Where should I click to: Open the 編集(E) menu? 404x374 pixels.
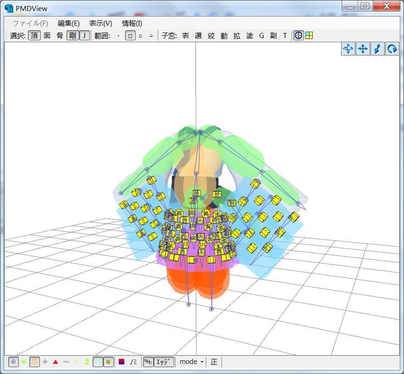pos(68,23)
